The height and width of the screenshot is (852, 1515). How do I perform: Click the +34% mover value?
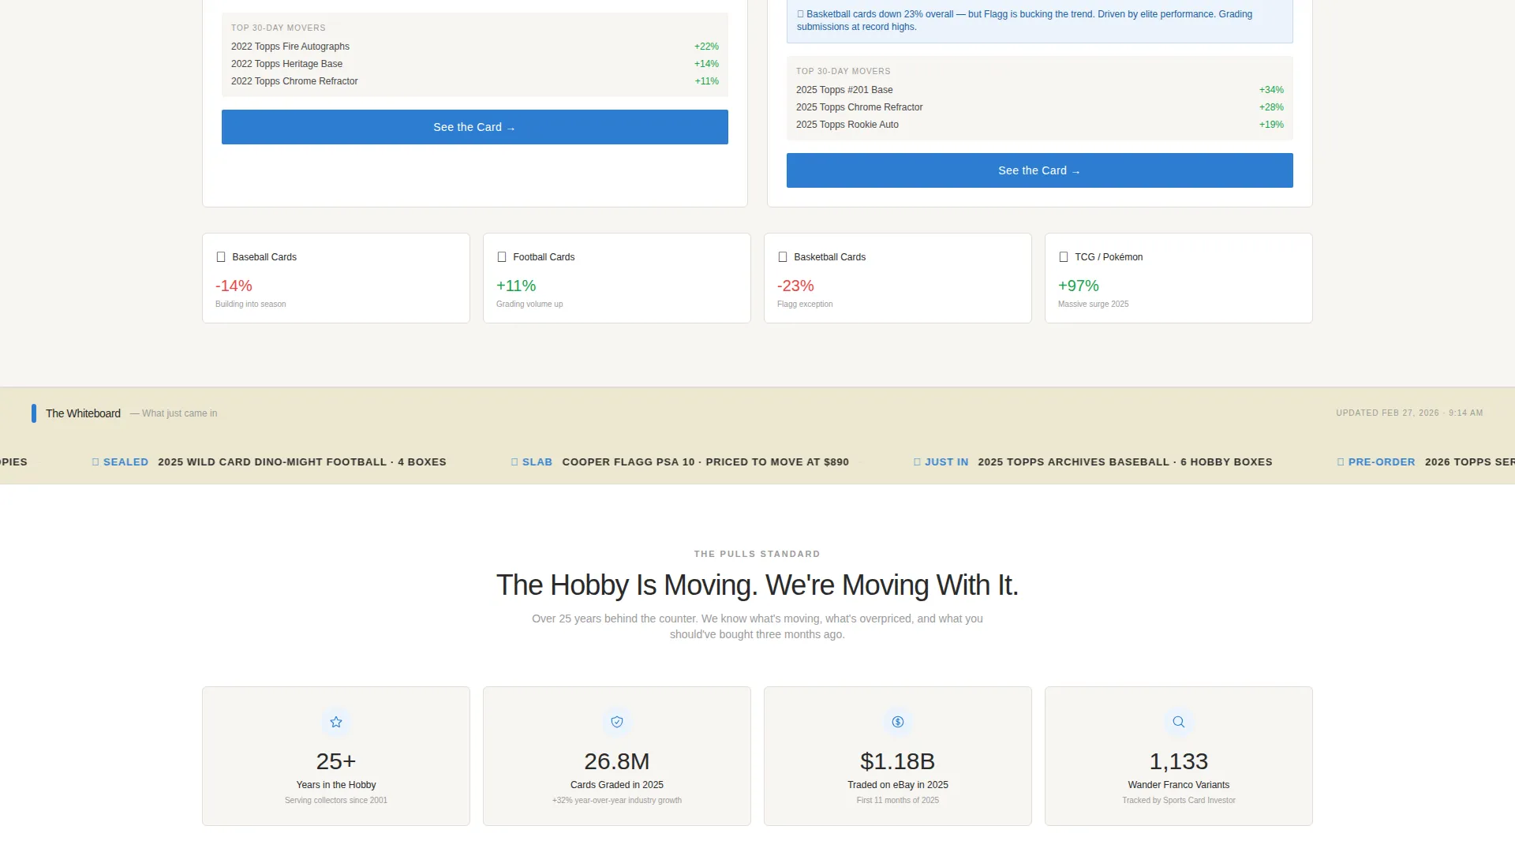point(1271,90)
